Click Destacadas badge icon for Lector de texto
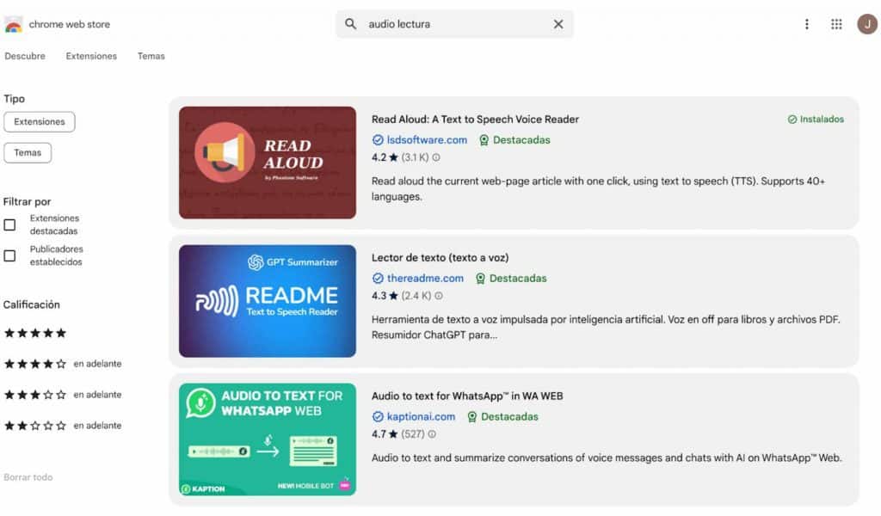881x516 pixels. point(480,279)
